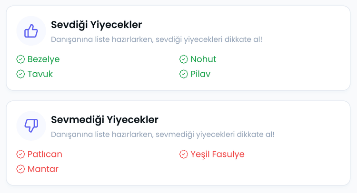Click the liked foods description text
Screen dimensions: 357x193
tap(157, 39)
